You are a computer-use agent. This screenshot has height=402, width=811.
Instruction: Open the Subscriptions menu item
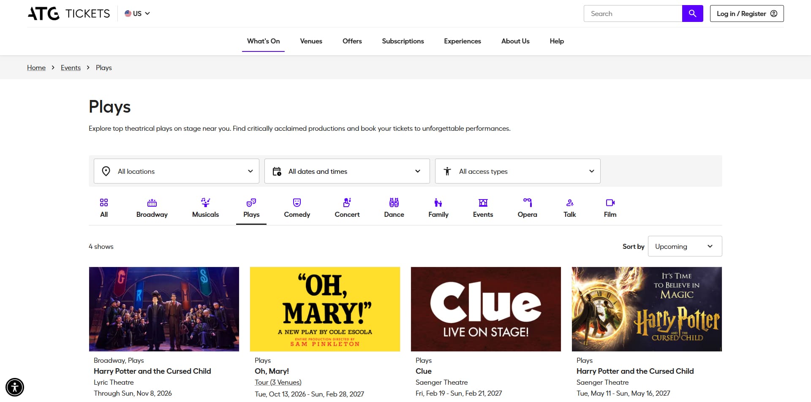(x=403, y=41)
